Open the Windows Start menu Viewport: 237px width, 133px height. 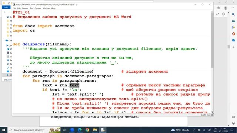coord(4,130)
